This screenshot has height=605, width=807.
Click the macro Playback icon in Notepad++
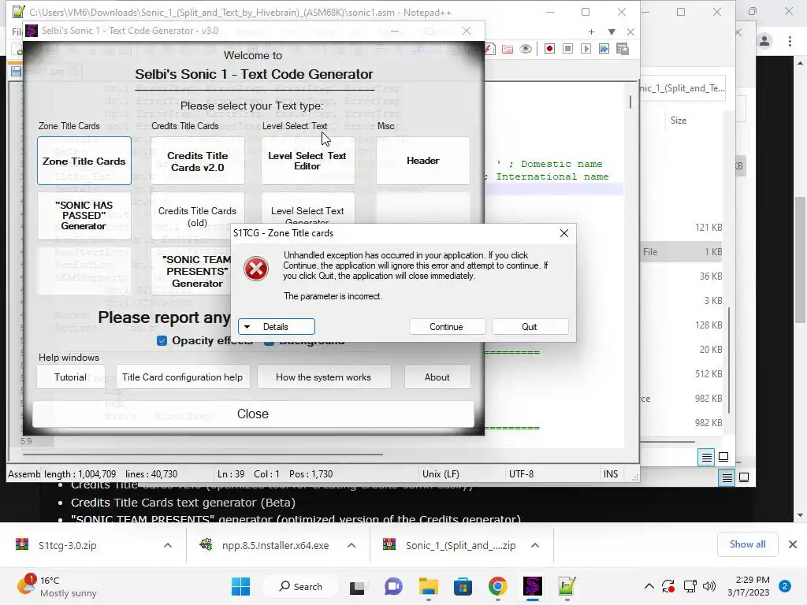586,49
